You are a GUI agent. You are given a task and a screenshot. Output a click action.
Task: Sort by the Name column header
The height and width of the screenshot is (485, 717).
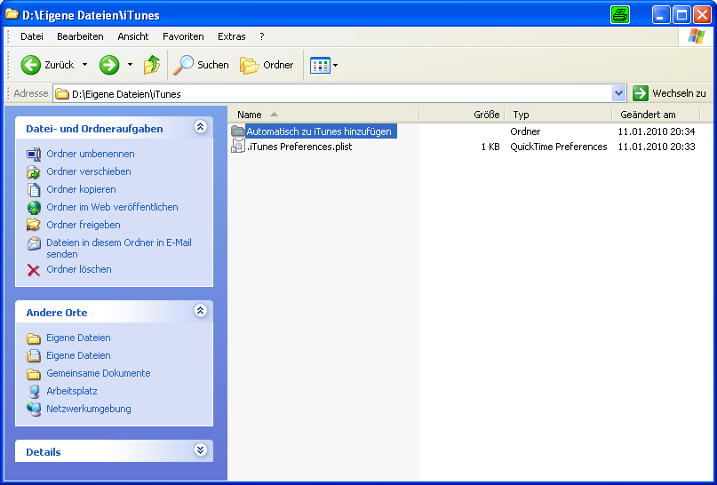pyautogui.click(x=323, y=115)
